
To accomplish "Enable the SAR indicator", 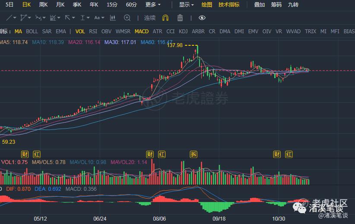I will (x=47, y=32).
